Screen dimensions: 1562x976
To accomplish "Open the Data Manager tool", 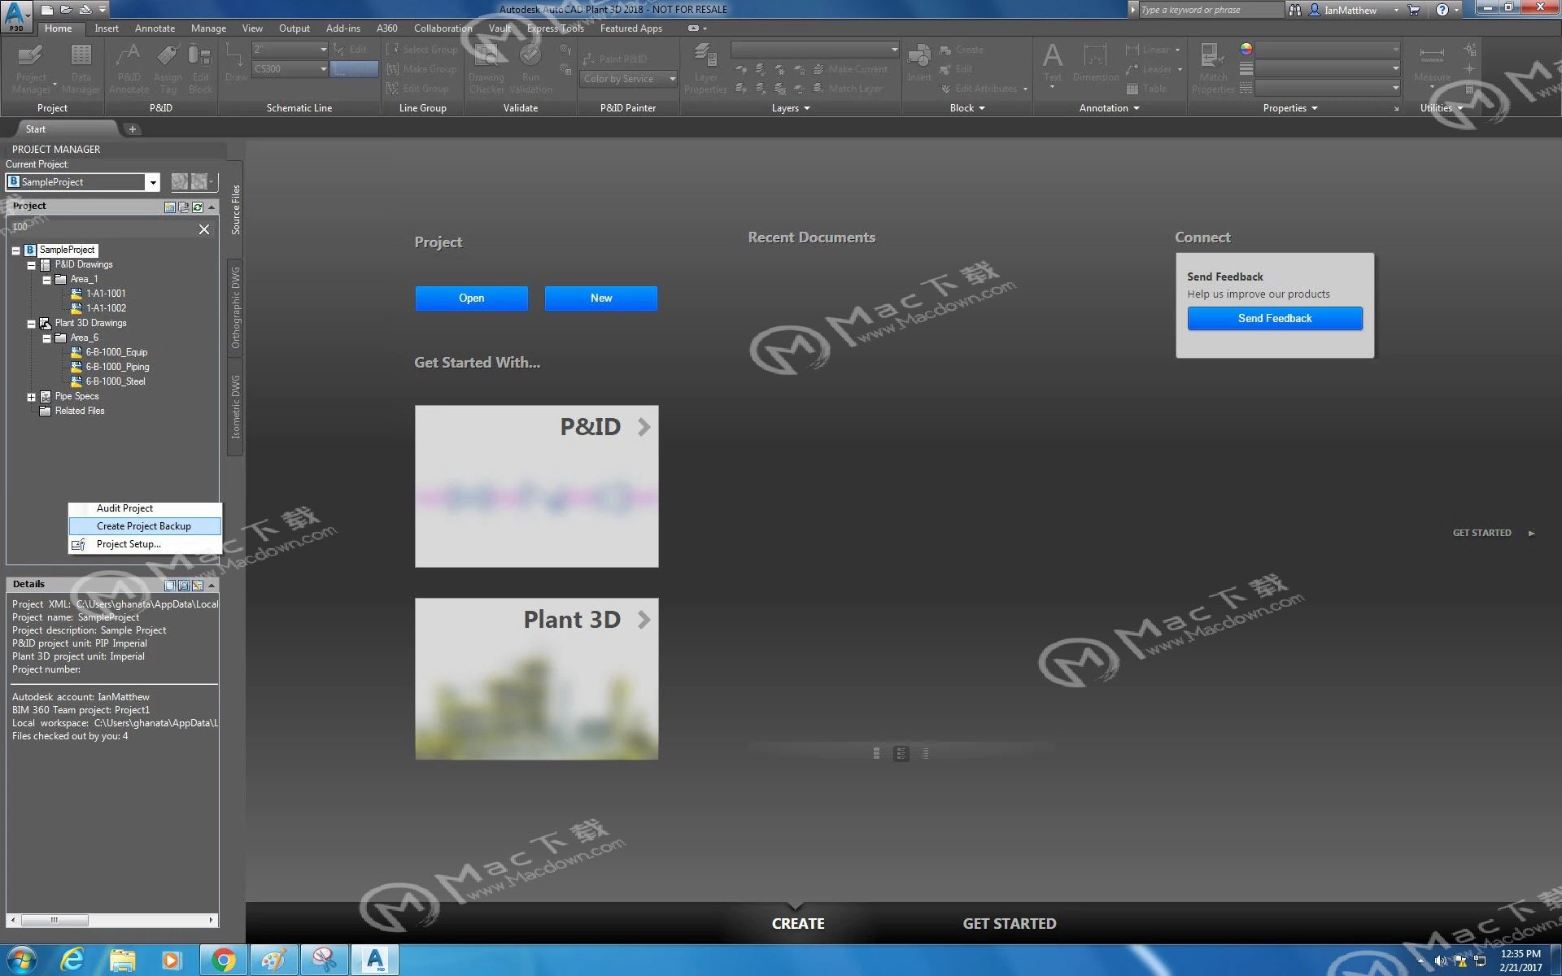I will [81, 69].
